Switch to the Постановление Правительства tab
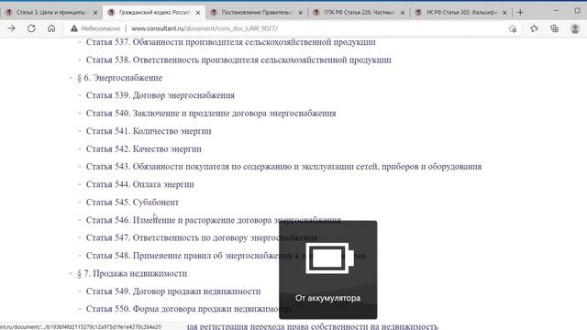The height and width of the screenshot is (330, 587). pos(256,12)
